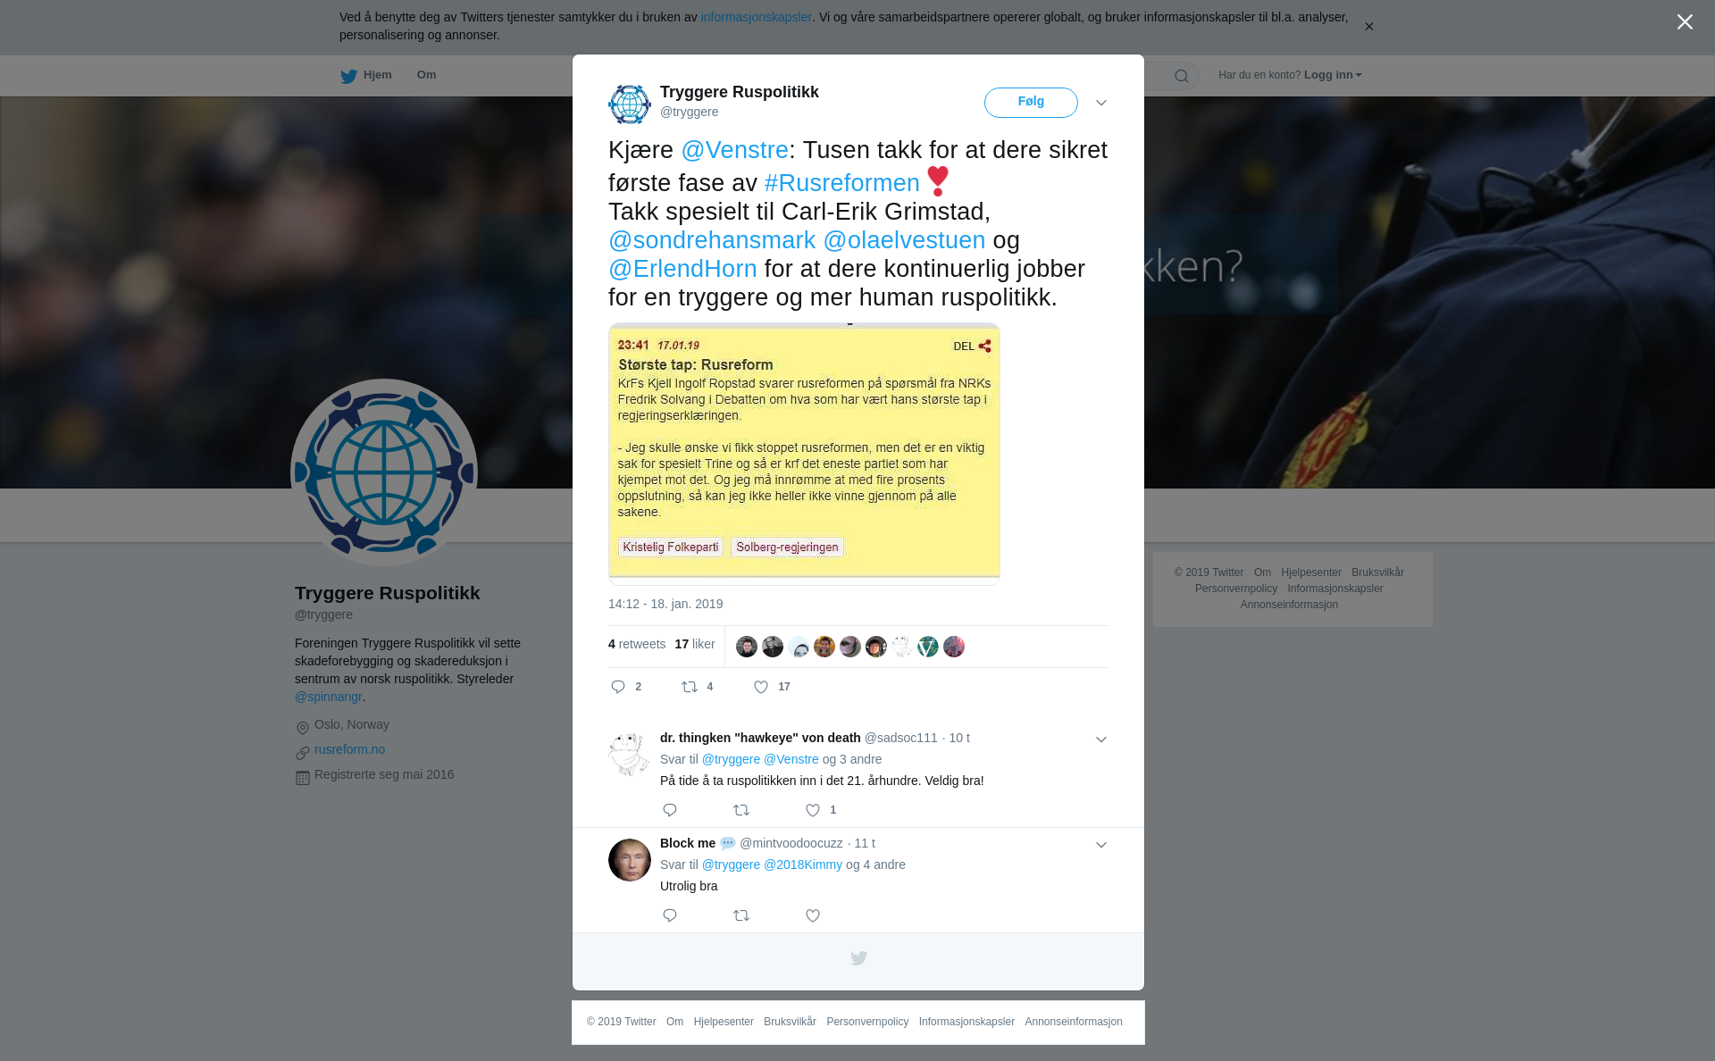Open the tweet options chevron next to Følg

click(1100, 103)
